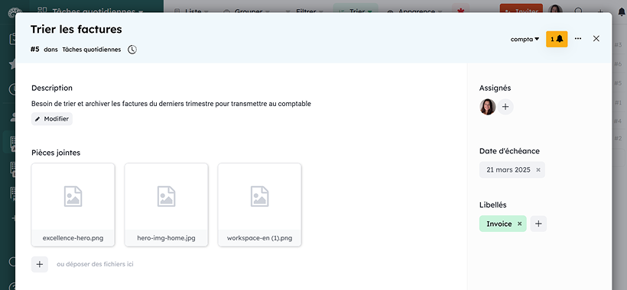Viewport: 627px width, 290px height.
Task: Click the 'ou déposer des fichiers ici' text
Action: tap(95, 264)
